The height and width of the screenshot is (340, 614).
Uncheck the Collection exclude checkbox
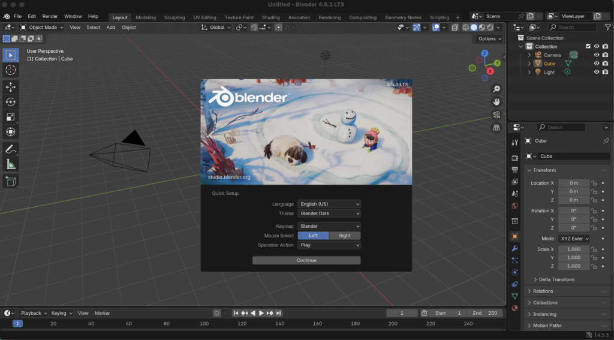click(x=588, y=46)
